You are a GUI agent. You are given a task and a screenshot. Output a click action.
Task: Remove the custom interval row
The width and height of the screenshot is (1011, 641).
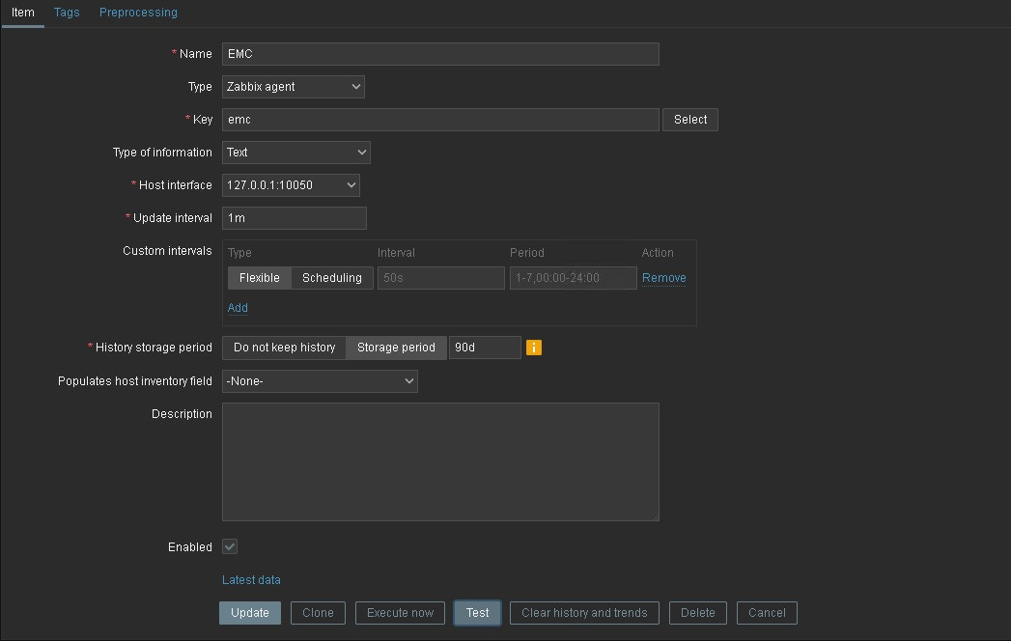pyautogui.click(x=663, y=278)
